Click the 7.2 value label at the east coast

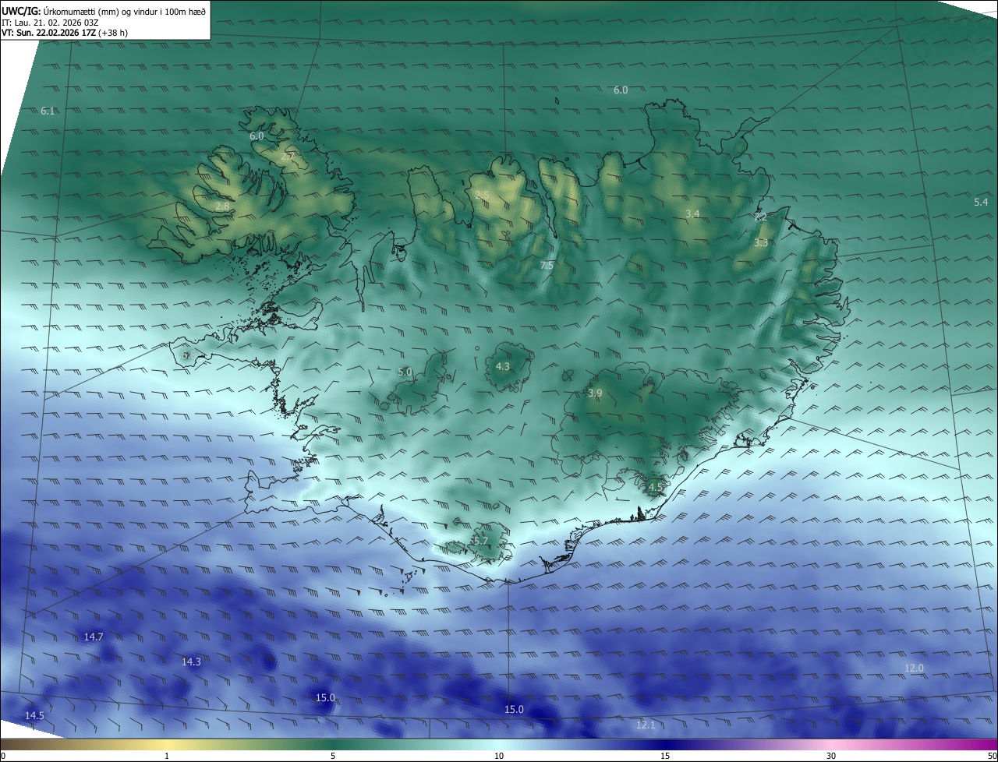[760, 217]
